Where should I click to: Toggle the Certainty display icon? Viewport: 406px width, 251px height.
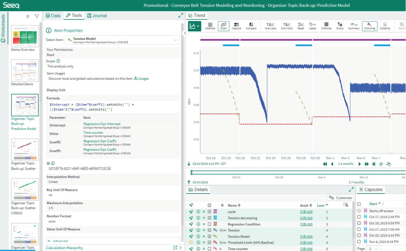[x=385, y=26]
